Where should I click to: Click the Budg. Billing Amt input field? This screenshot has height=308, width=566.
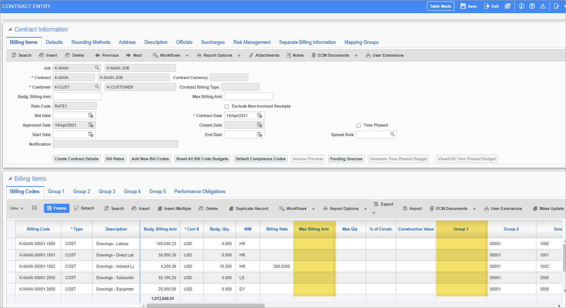coord(77,97)
